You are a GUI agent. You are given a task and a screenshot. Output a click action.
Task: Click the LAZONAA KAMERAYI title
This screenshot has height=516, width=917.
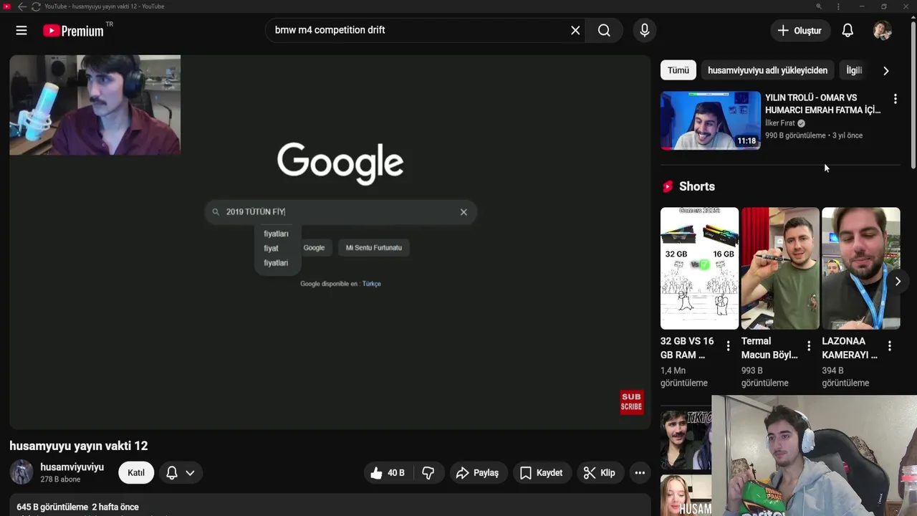coord(850,348)
